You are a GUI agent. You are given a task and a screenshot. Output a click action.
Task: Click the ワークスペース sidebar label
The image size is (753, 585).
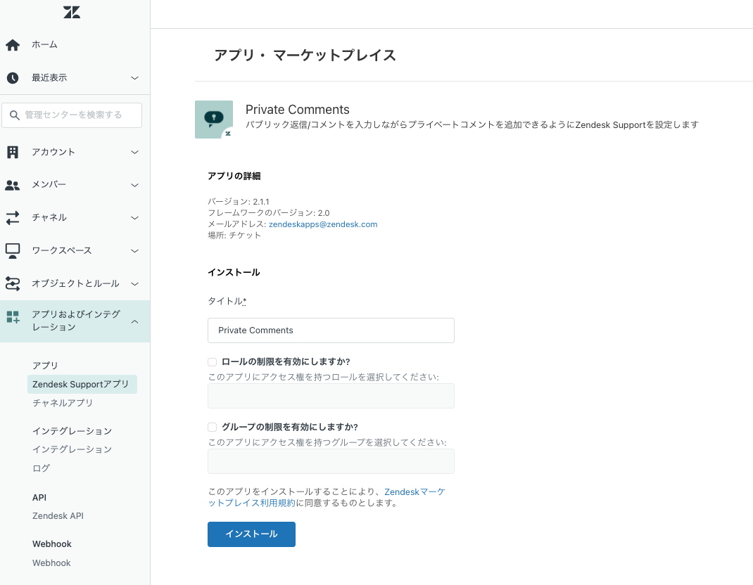coord(61,250)
